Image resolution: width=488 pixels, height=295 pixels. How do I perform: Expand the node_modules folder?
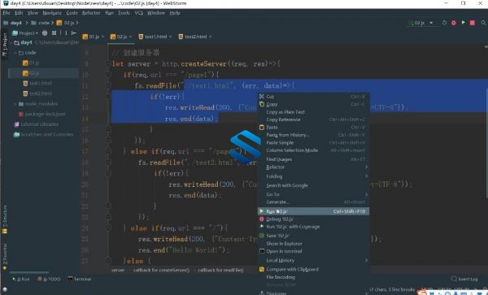coord(15,104)
